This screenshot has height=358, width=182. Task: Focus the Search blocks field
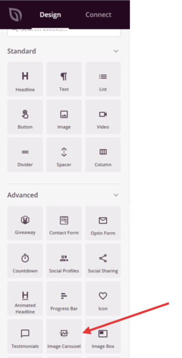(x=64, y=33)
